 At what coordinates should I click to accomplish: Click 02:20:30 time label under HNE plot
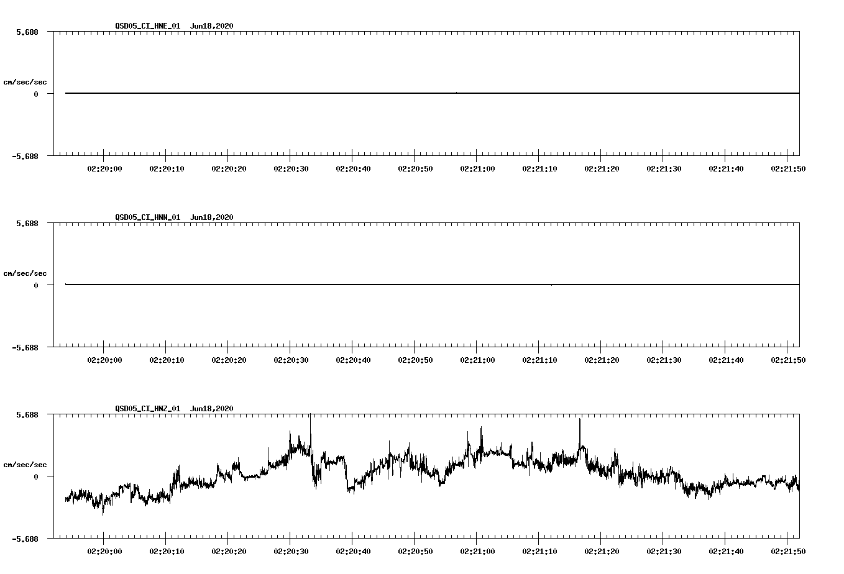tap(291, 169)
